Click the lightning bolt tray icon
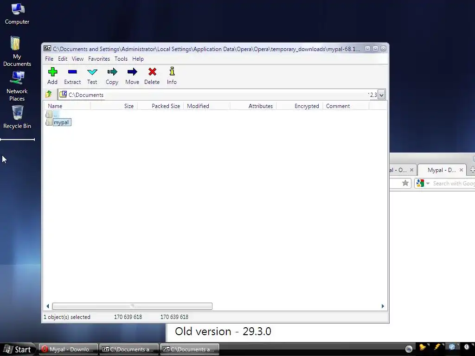The width and height of the screenshot is (475, 356). coord(437,347)
